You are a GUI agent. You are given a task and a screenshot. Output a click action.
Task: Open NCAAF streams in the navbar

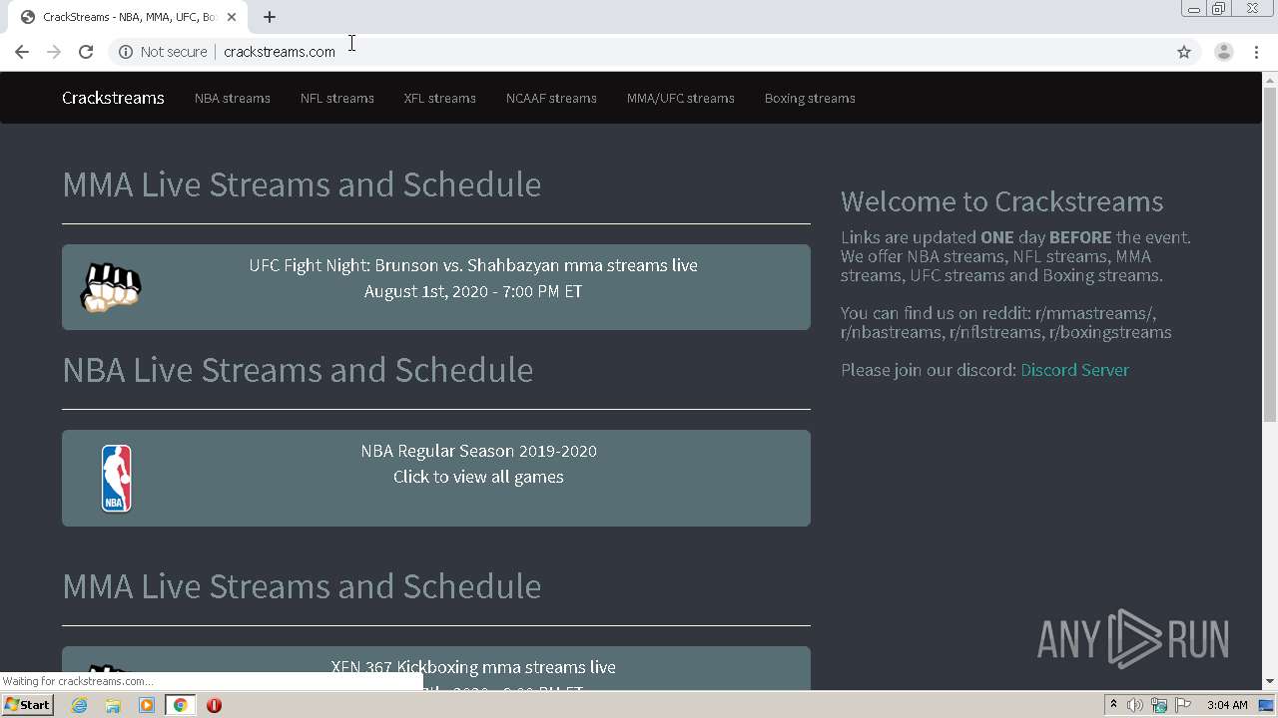coord(551,98)
